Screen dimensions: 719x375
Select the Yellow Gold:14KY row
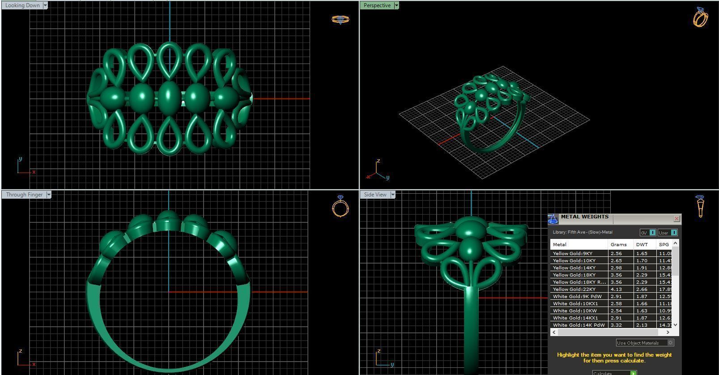pyautogui.click(x=611, y=268)
